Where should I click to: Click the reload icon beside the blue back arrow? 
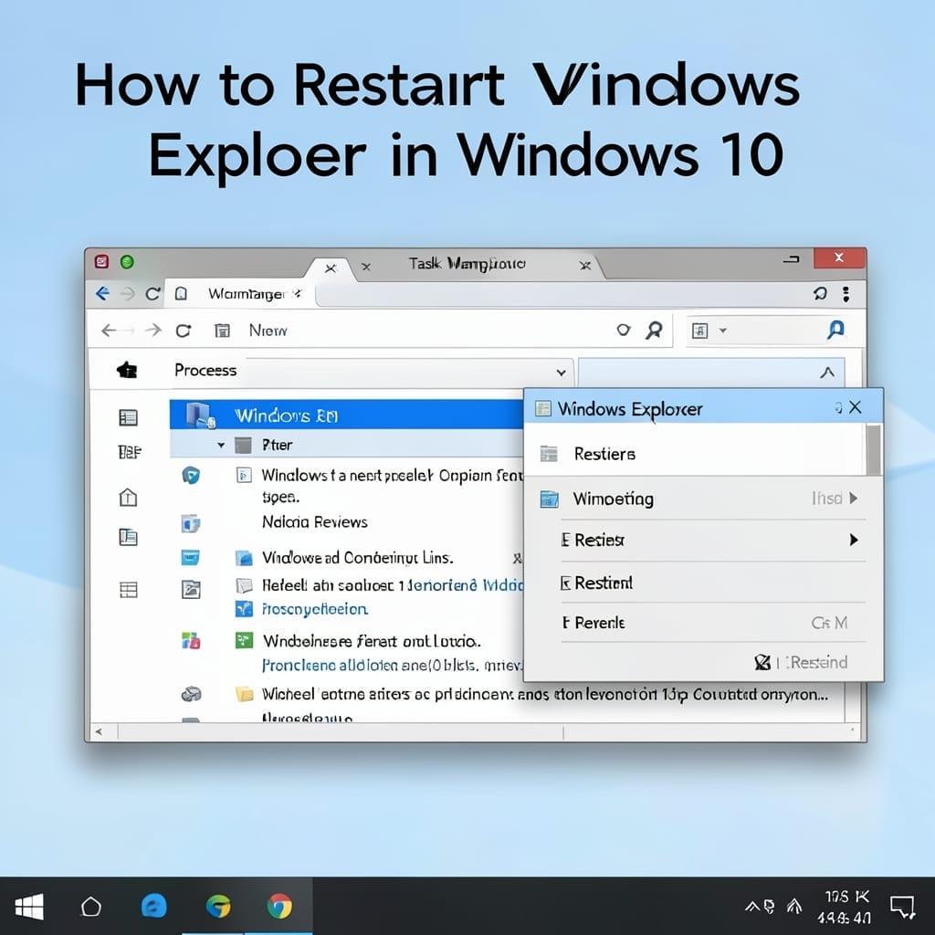coord(153,293)
